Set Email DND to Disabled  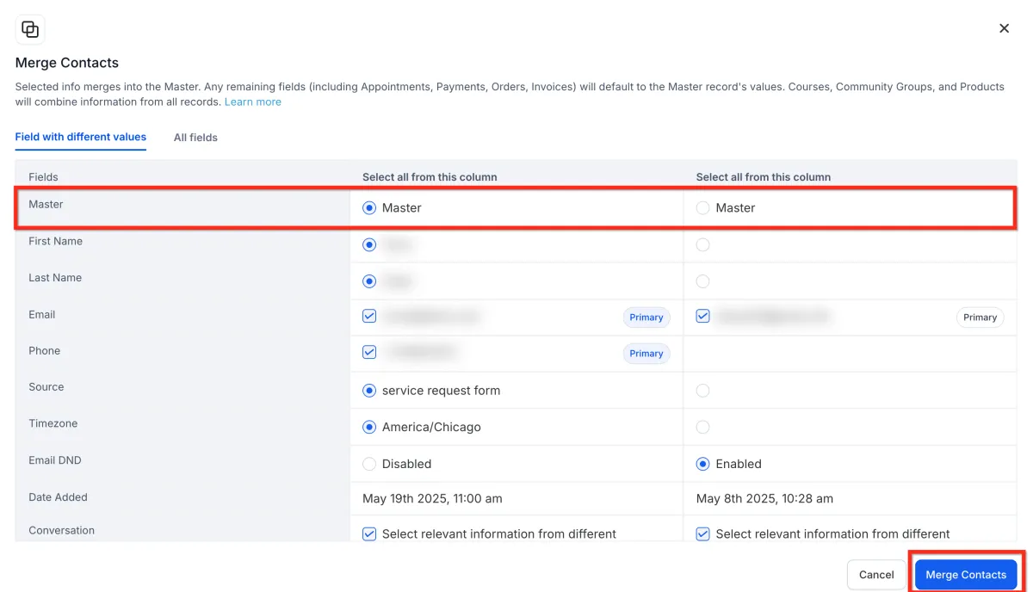tap(369, 464)
